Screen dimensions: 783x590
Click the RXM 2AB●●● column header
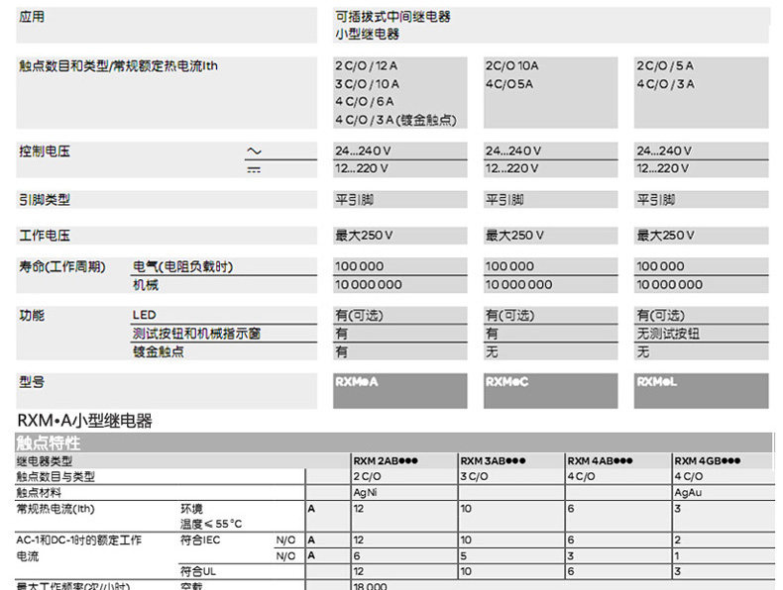(x=386, y=461)
